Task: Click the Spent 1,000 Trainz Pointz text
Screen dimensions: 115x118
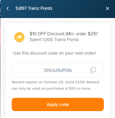Action: 54,40
